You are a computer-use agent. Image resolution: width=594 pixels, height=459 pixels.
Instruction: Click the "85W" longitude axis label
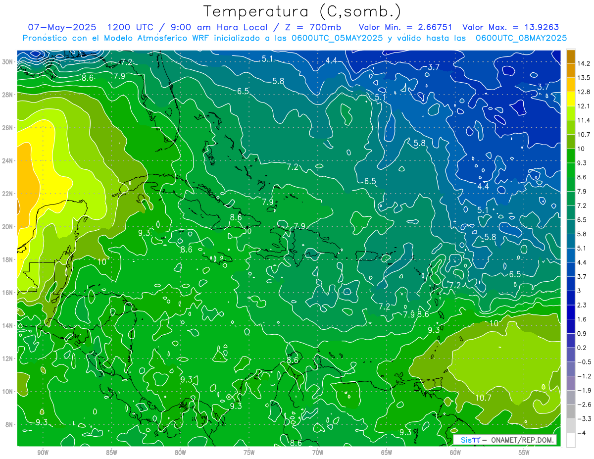pos(111,453)
